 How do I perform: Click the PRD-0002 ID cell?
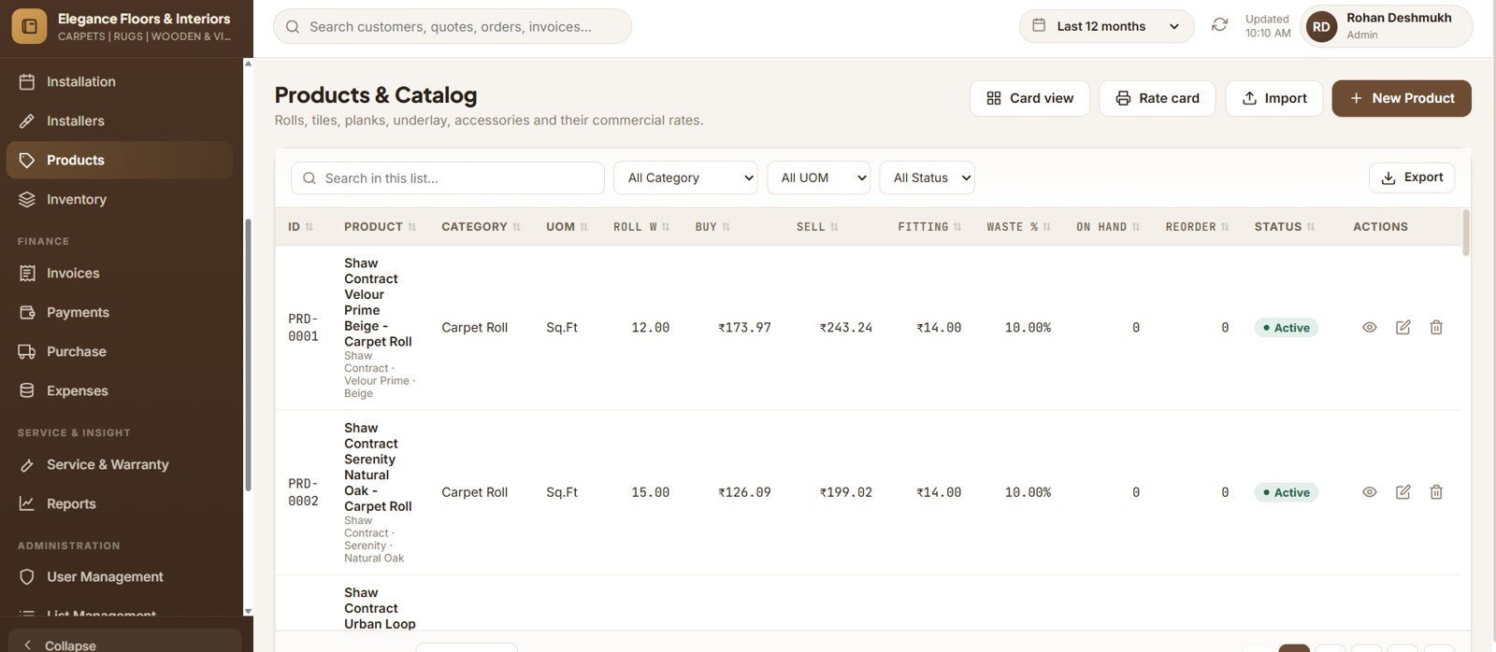(x=303, y=492)
